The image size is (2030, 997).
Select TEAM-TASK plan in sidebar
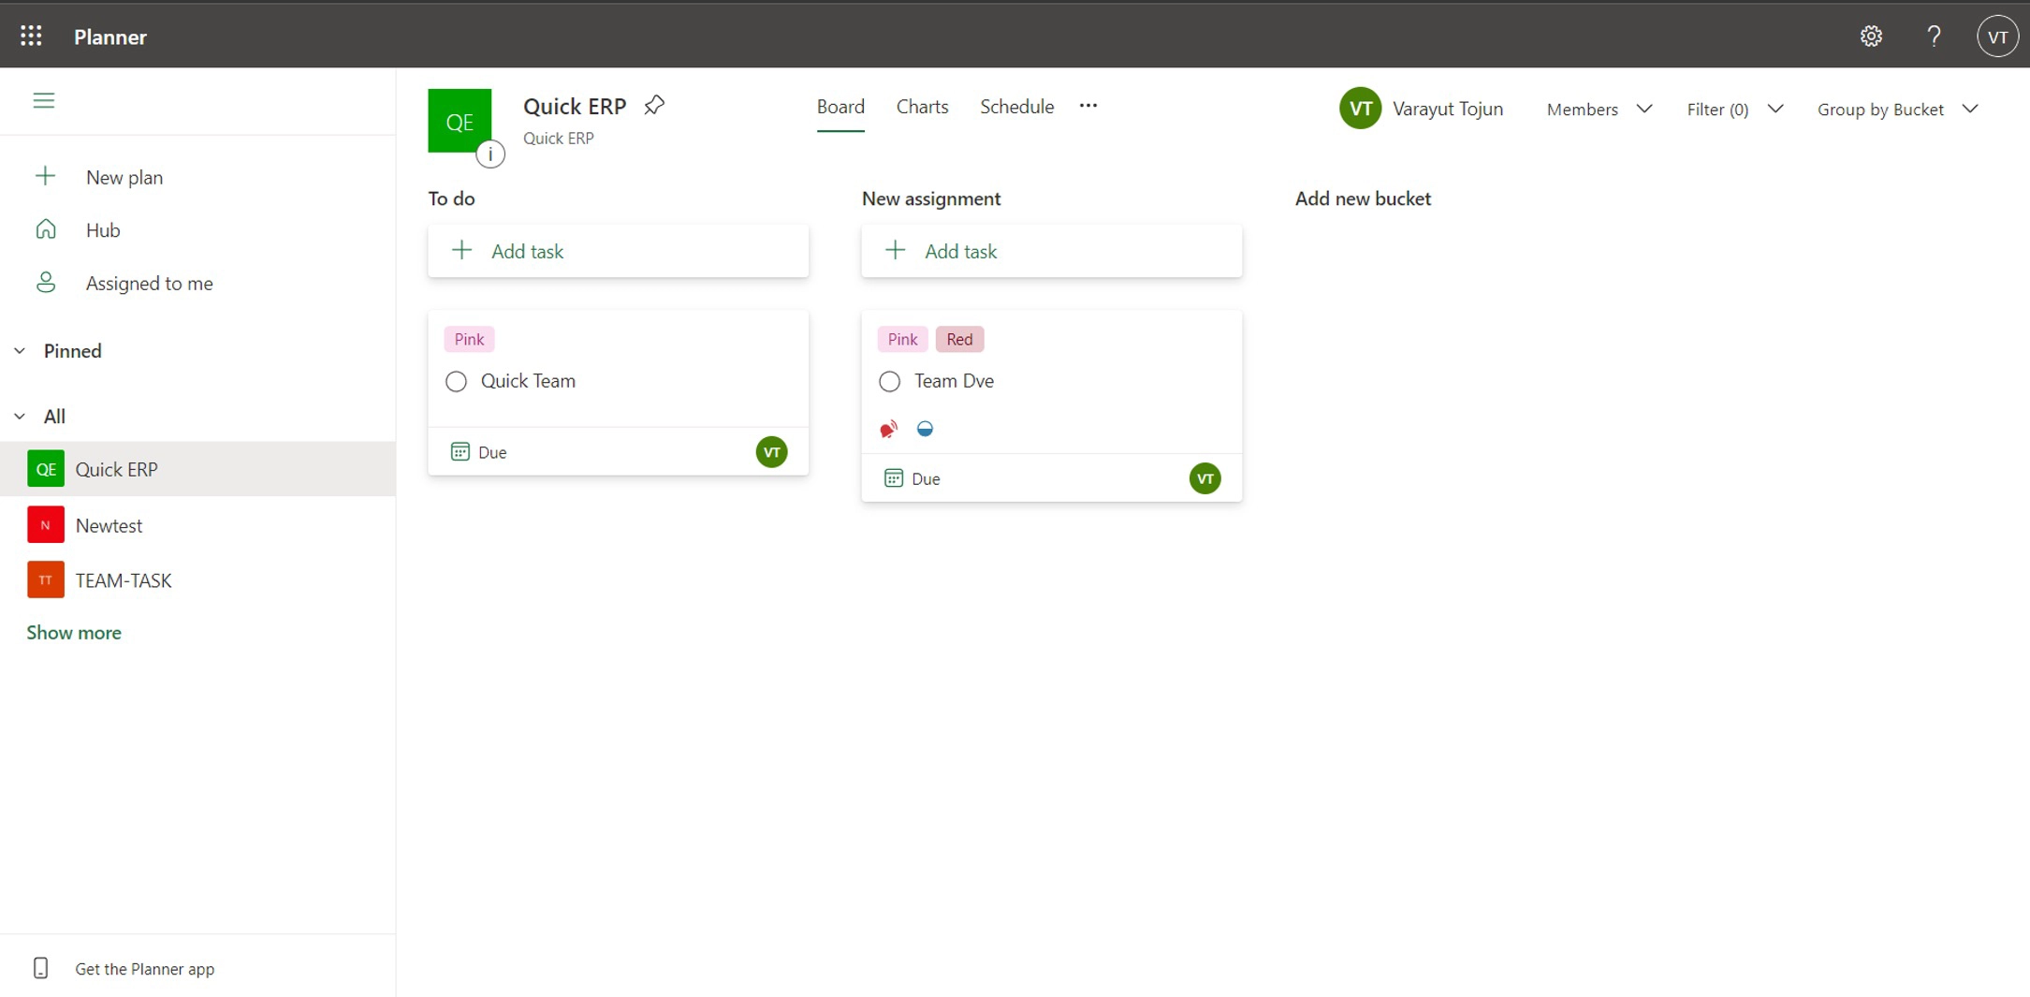pyautogui.click(x=197, y=580)
